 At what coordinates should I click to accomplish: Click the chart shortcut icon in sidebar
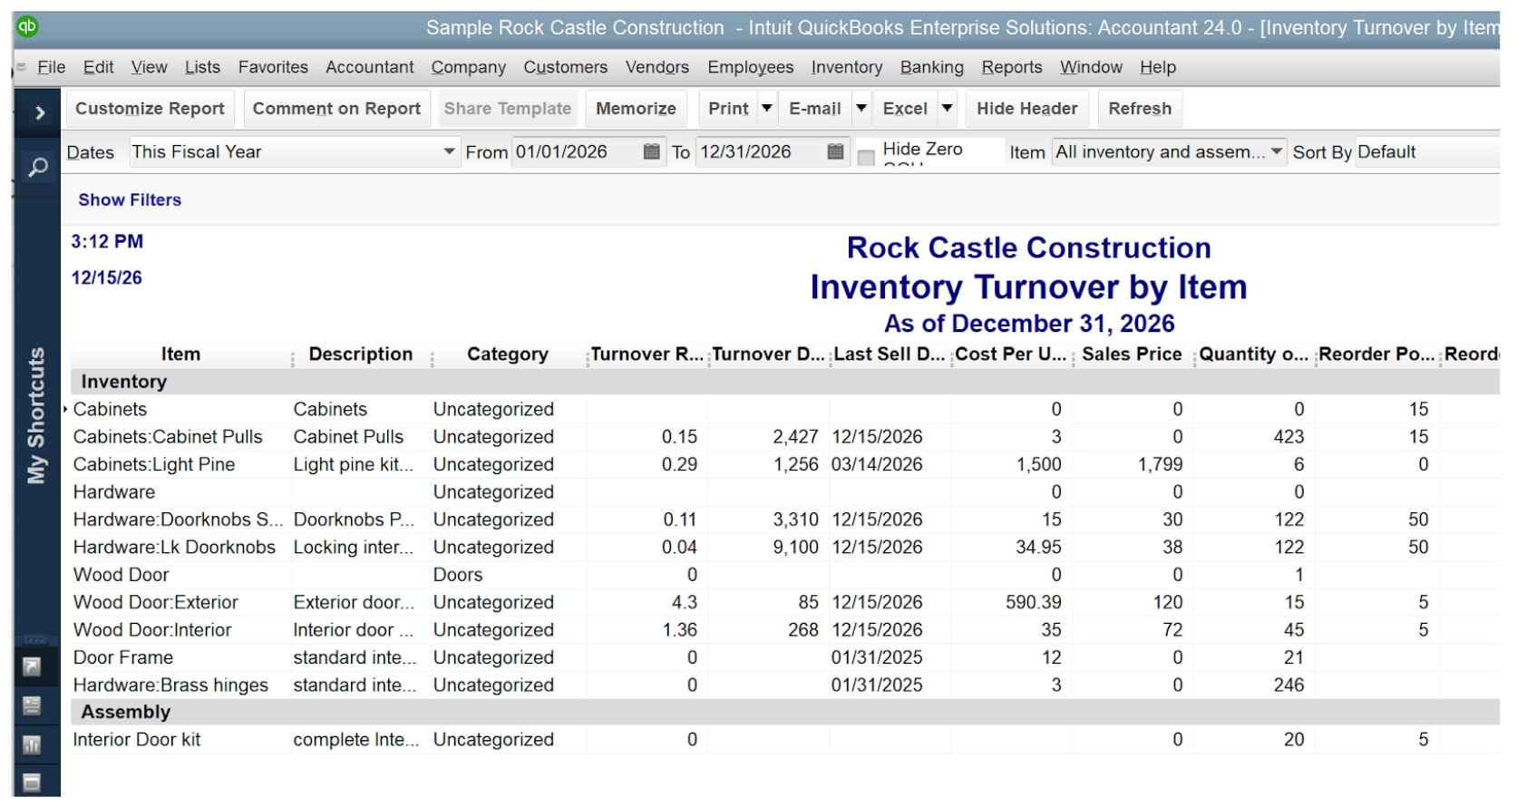[x=32, y=745]
